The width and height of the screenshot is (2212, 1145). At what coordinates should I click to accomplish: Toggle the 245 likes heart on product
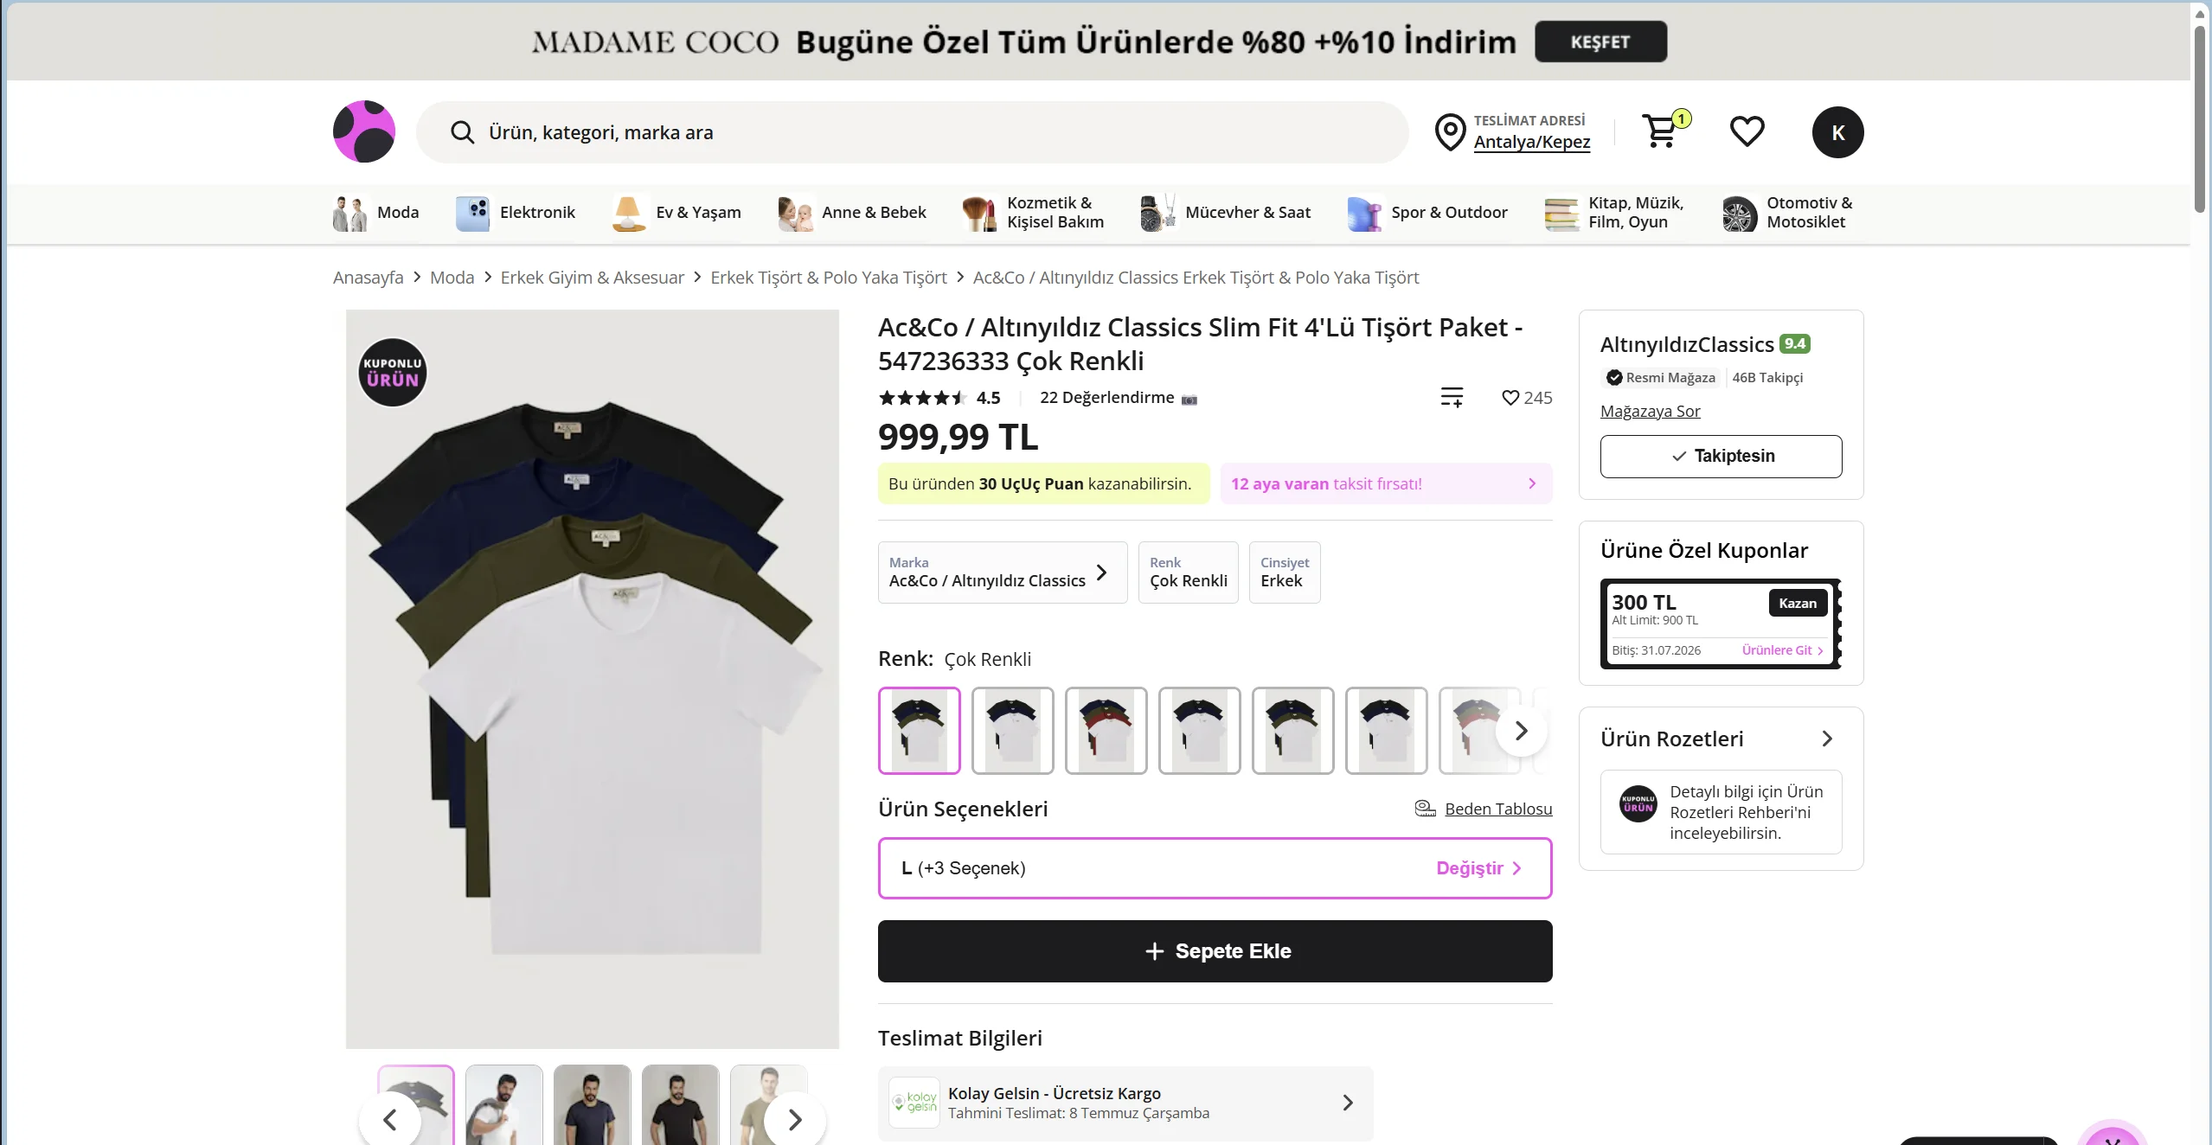pyautogui.click(x=1510, y=398)
